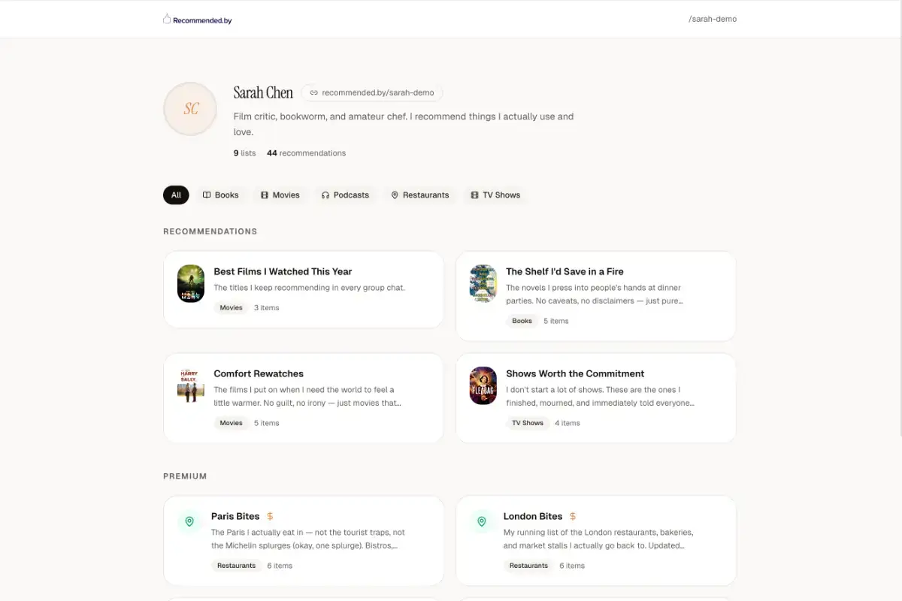Viewport: 902px width, 601px height.
Task: Click the dollar sign icon beside Paris Bites
Action: (x=270, y=516)
